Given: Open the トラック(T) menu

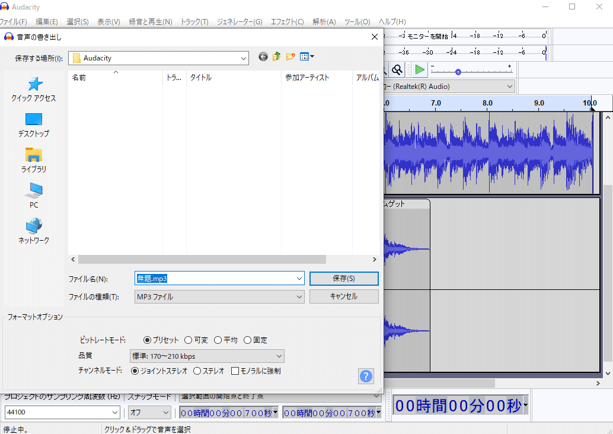Looking at the screenshot, I should pyautogui.click(x=194, y=22).
